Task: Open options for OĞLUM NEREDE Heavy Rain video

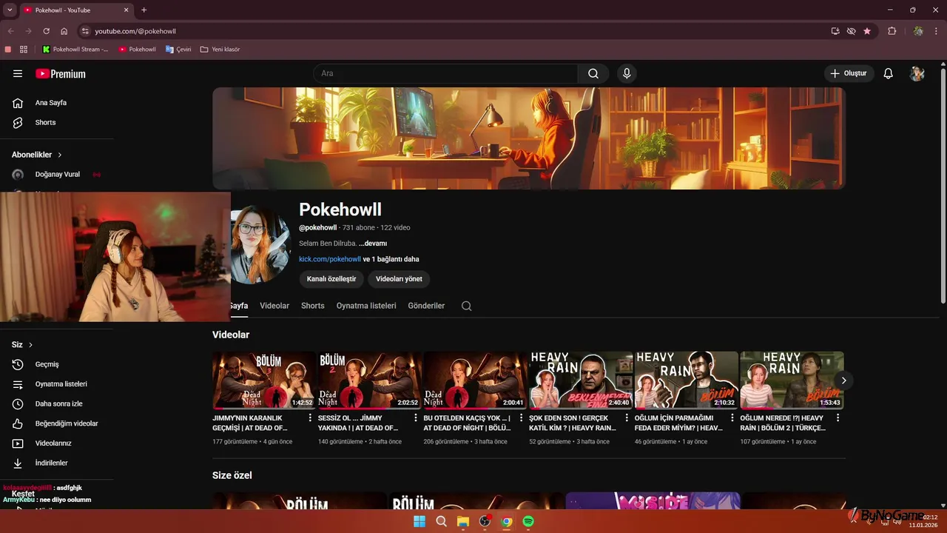Action: click(x=838, y=418)
